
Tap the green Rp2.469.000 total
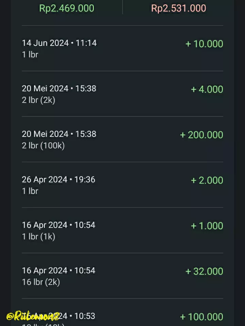[67, 8]
